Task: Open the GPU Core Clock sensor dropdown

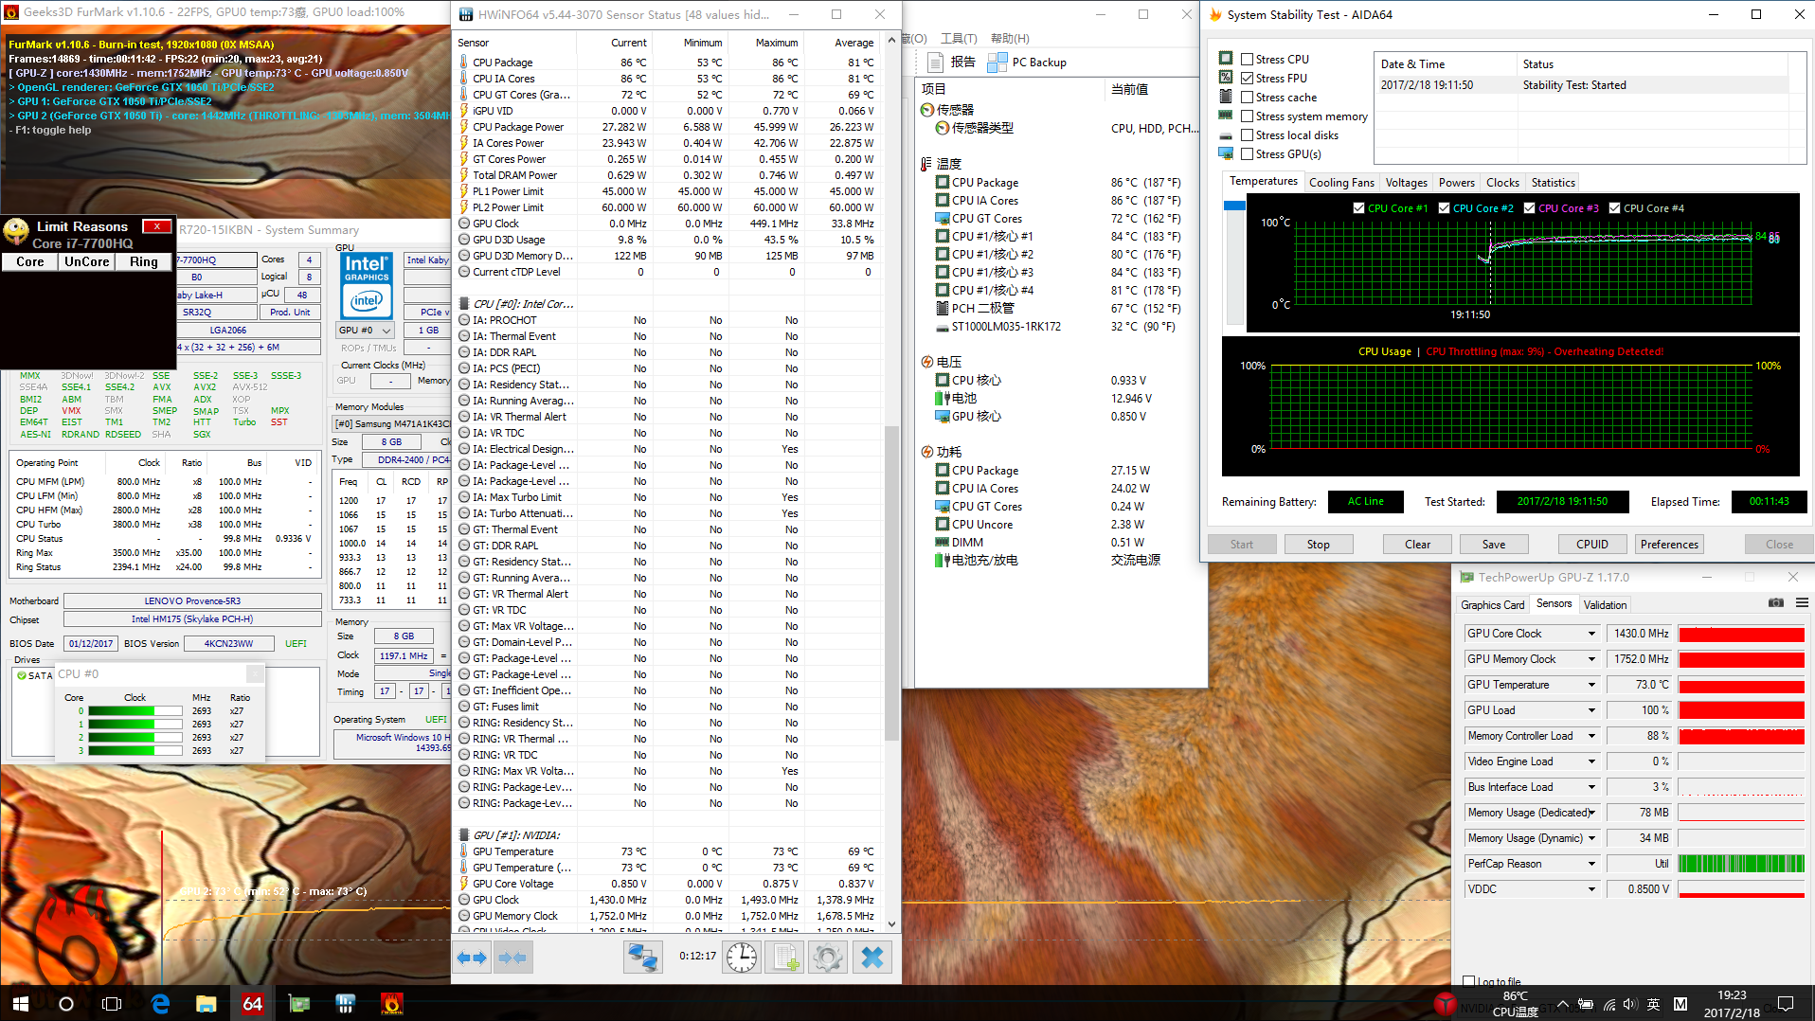Action: (x=1590, y=634)
